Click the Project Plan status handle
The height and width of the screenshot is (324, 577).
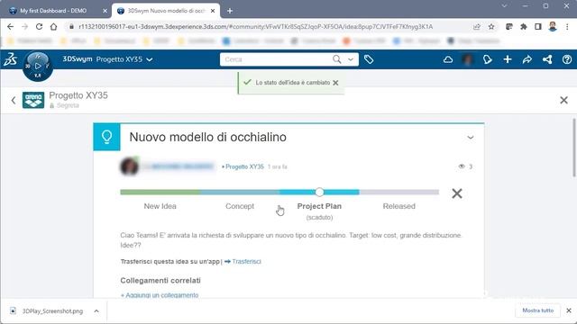(319, 192)
